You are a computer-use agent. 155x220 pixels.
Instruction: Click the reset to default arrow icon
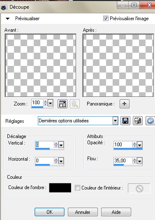tap(150, 121)
